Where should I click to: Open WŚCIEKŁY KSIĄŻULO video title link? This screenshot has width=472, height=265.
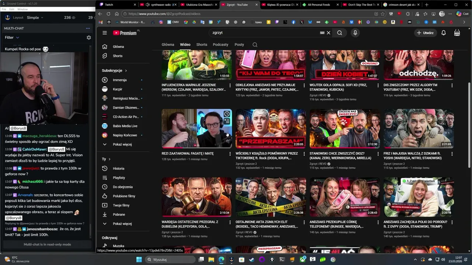[267, 156]
